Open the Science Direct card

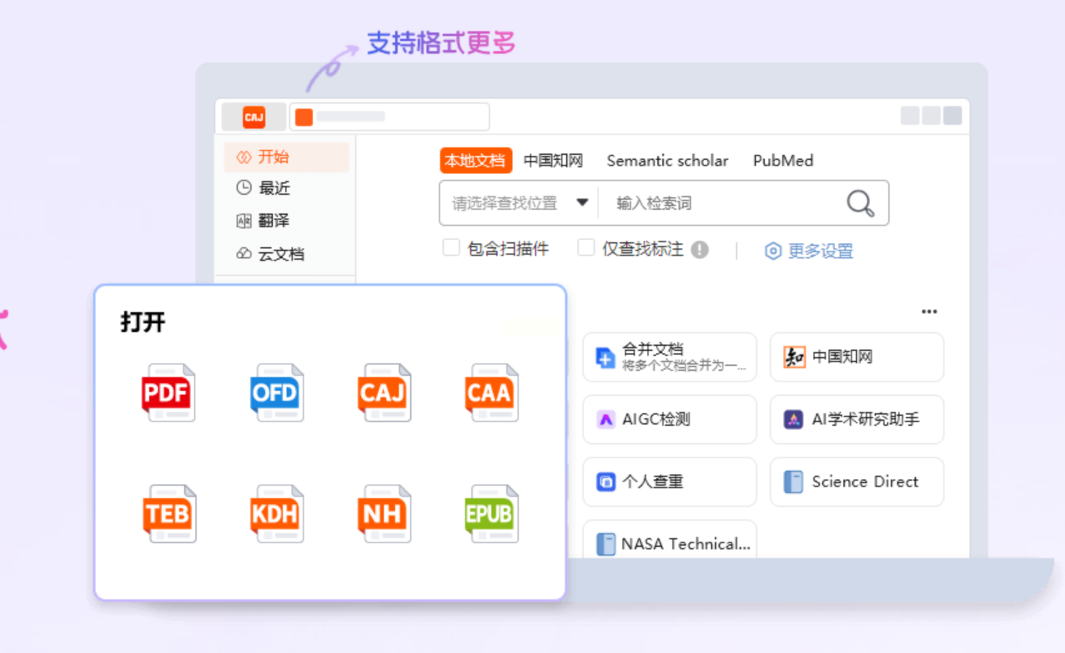point(856,482)
